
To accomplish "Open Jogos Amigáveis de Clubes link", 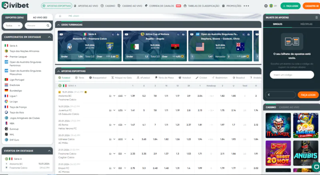I will pos(24,118).
